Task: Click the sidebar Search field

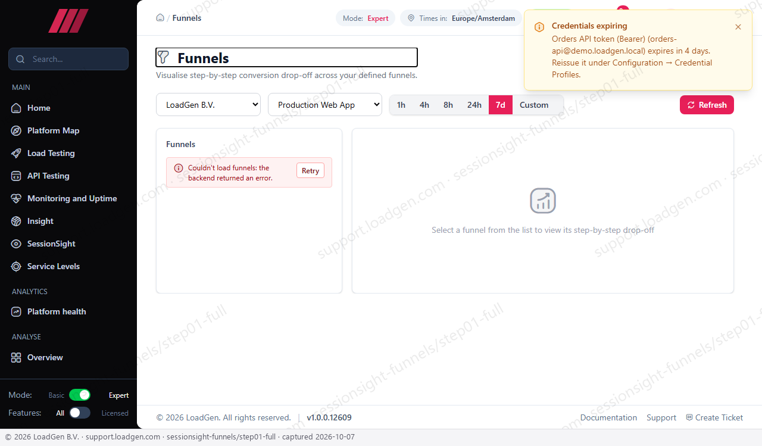Action: [68, 59]
